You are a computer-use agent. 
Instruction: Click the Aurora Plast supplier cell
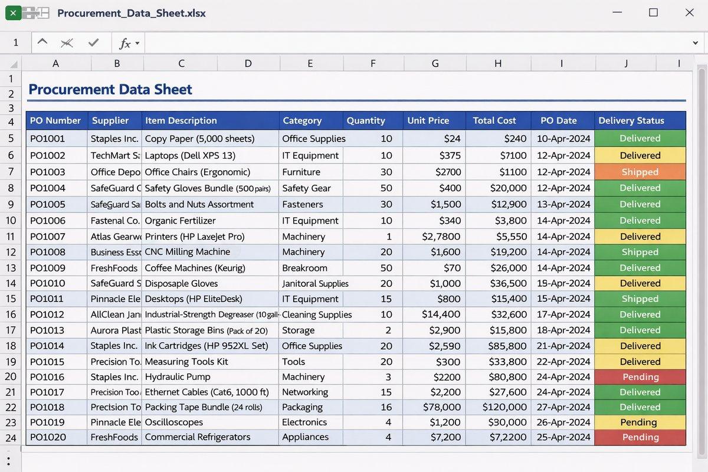pos(114,330)
